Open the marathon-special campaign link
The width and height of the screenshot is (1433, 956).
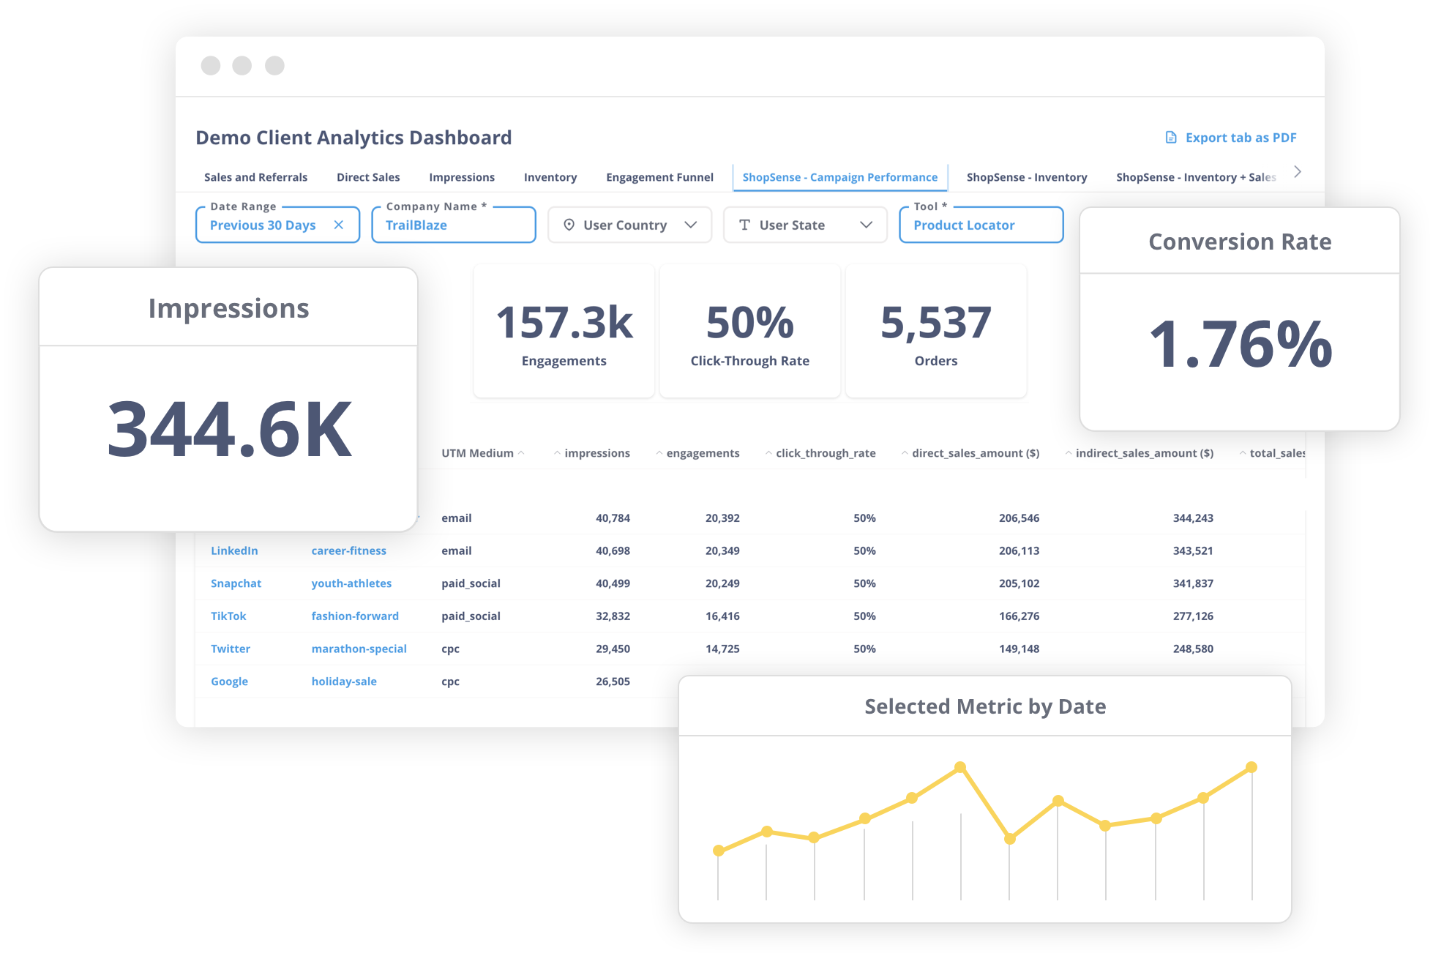(359, 649)
